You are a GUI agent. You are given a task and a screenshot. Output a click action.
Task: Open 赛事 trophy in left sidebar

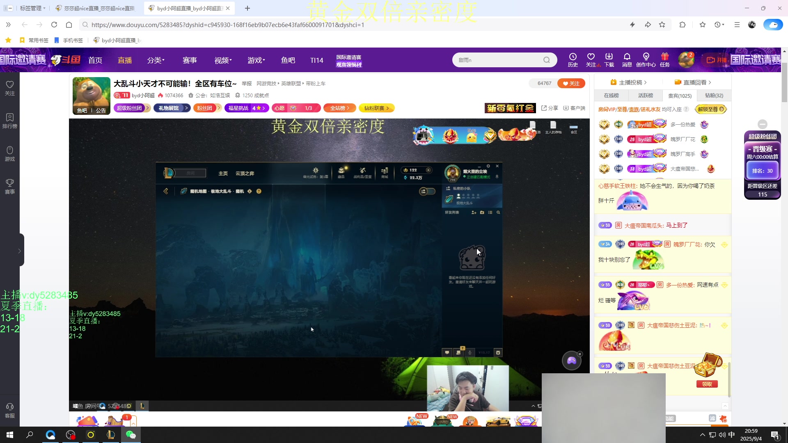[x=10, y=187]
